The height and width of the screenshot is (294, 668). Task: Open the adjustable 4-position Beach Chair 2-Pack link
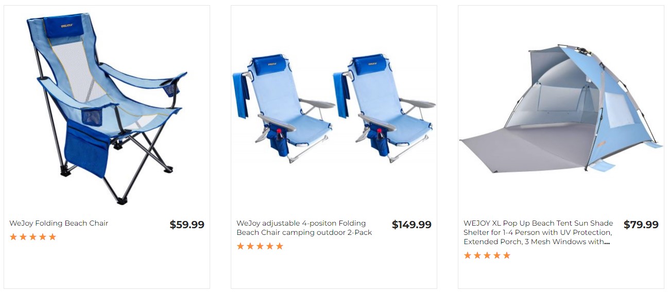(x=304, y=228)
